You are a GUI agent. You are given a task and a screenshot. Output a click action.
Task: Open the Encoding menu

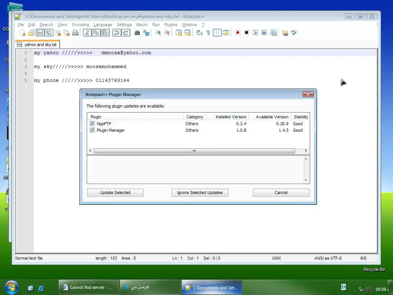tap(81, 25)
